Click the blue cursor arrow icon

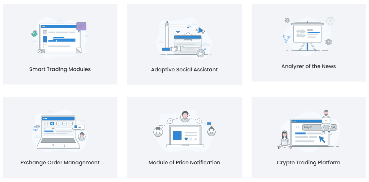coord(322,139)
